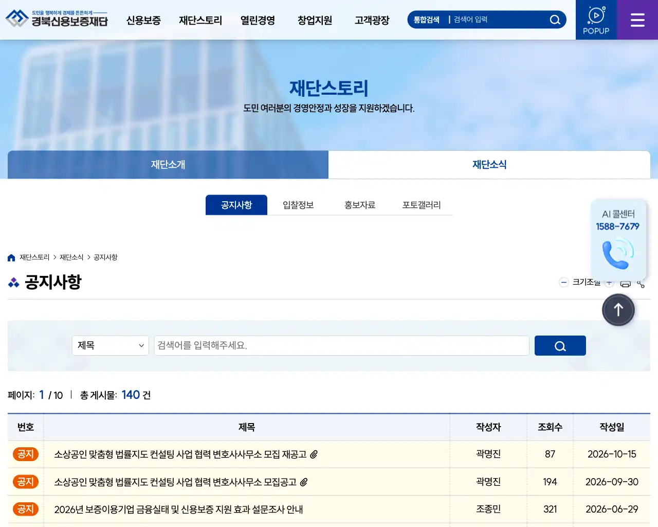This screenshot has width=658, height=527.
Task: Click the AI 콜센터 phone icon
Action: 618,253
